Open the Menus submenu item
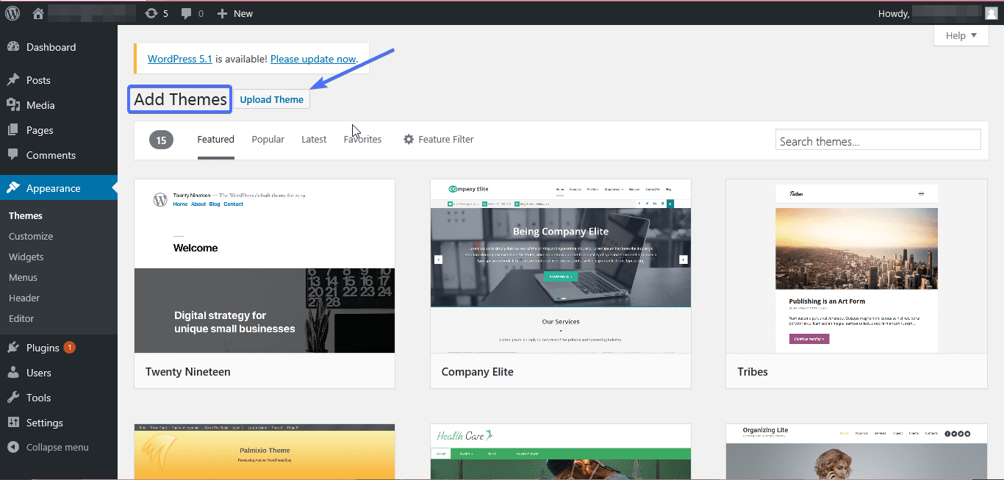The image size is (1004, 480). [x=23, y=277]
